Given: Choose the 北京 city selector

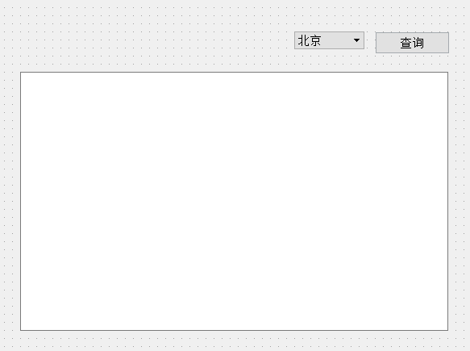Looking at the screenshot, I should 329,40.
